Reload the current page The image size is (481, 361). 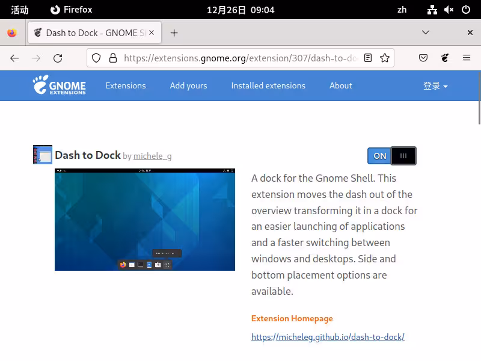(x=58, y=58)
